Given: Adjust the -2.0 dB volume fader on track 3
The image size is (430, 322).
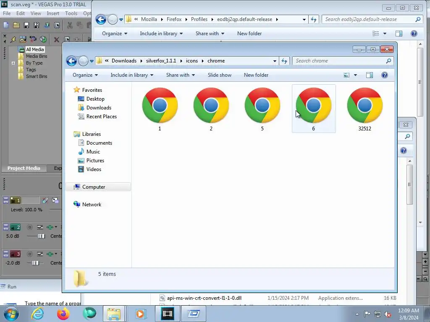Looking at the screenshot, I should coord(35,263).
